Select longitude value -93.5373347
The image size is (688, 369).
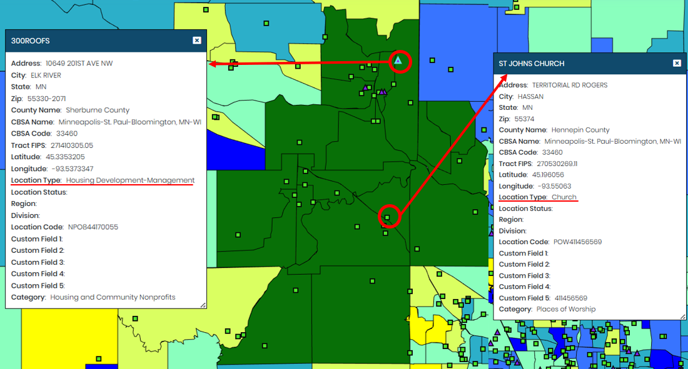pyautogui.click(x=73, y=169)
